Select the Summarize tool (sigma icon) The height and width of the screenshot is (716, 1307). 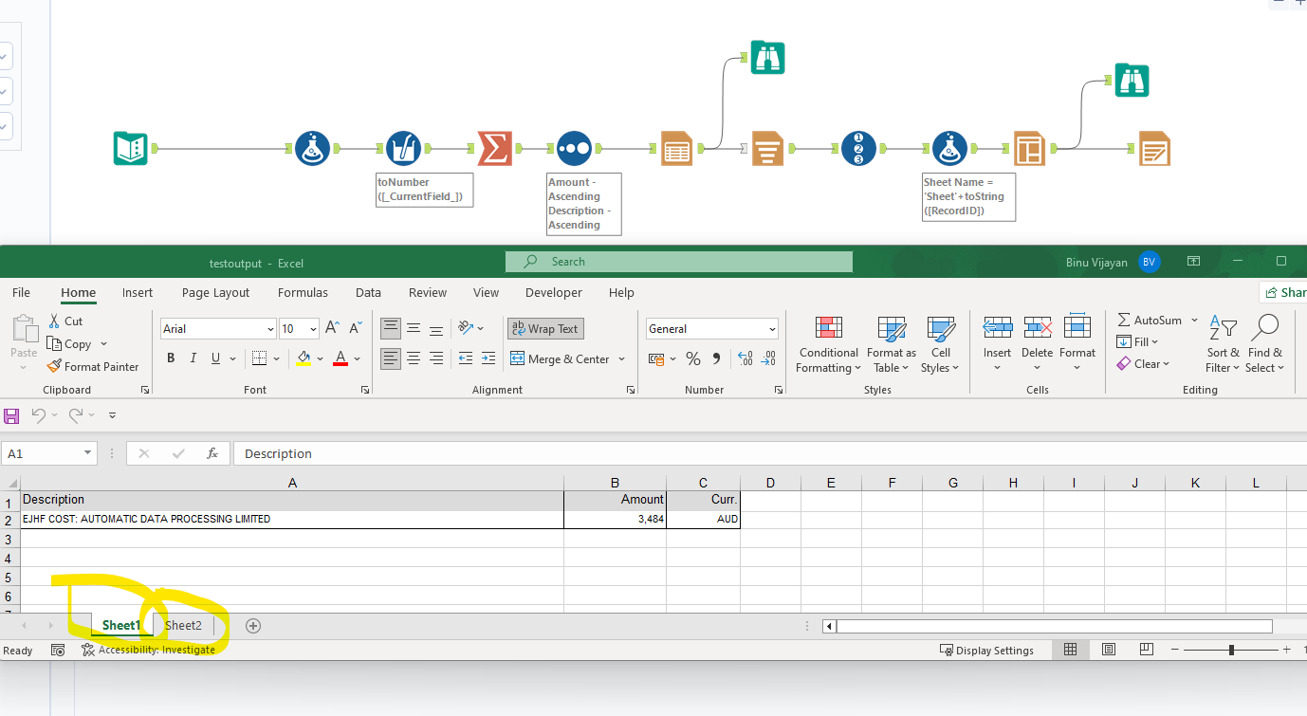[x=495, y=148]
